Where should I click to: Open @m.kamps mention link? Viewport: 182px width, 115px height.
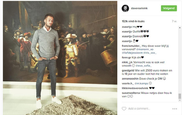pos(141,84)
